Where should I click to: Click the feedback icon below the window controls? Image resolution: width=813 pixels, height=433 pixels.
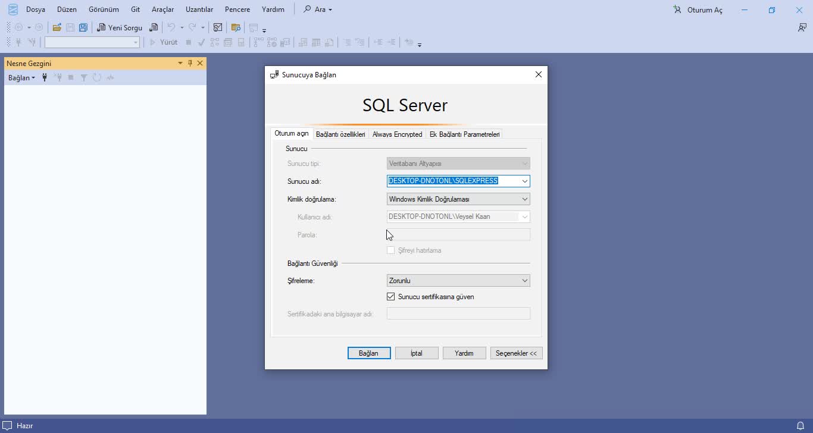[x=802, y=27]
